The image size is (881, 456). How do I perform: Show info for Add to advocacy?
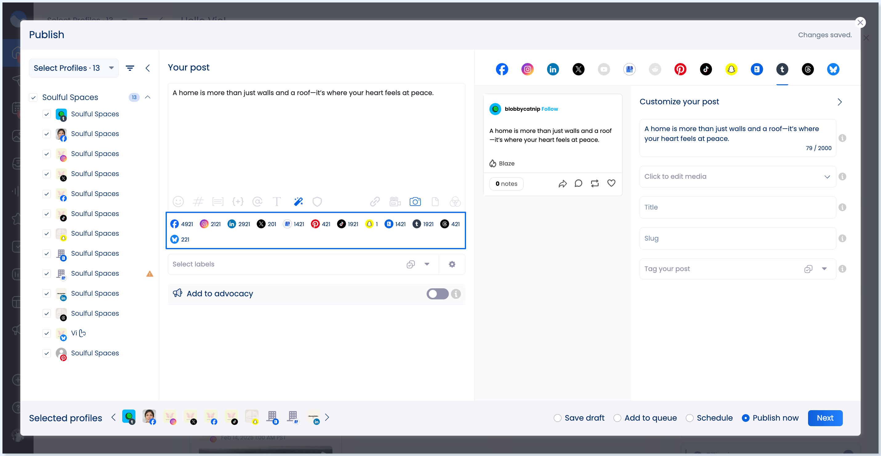pyautogui.click(x=456, y=294)
